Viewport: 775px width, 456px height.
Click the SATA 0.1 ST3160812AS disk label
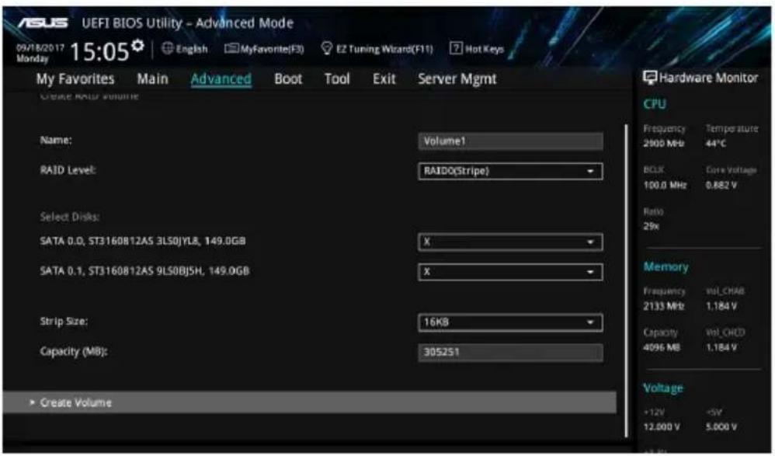point(144,270)
